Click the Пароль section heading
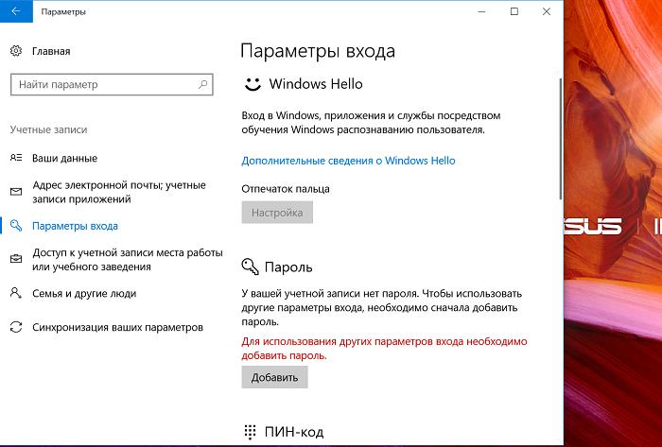This screenshot has width=662, height=447. (288, 267)
